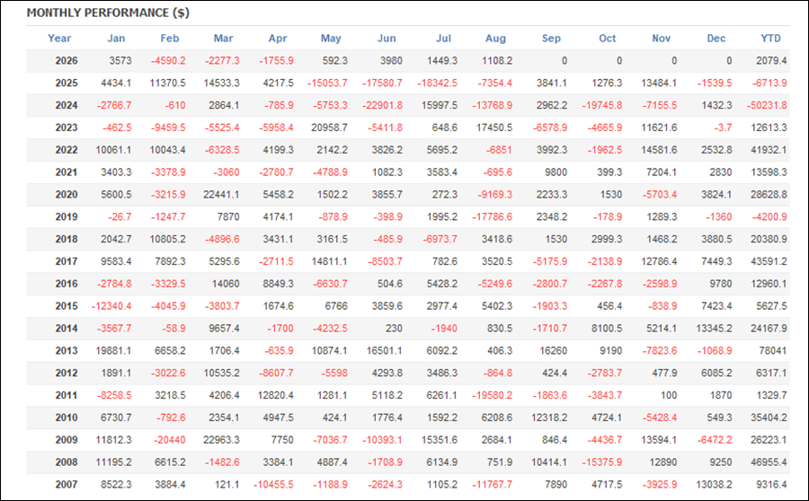Image resolution: width=809 pixels, height=501 pixels.
Task: Select the 2023 May value 20958.7
Action: pos(329,127)
